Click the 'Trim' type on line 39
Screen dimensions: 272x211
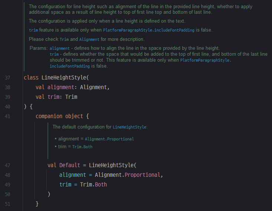71,97
